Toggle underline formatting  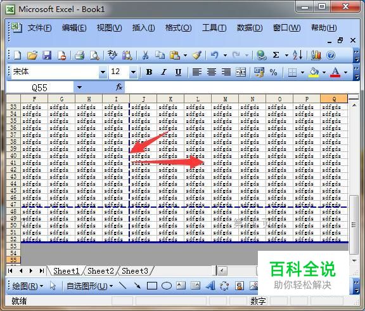(x=178, y=72)
